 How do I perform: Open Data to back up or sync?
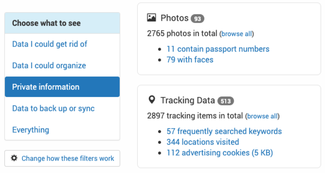(62, 108)
